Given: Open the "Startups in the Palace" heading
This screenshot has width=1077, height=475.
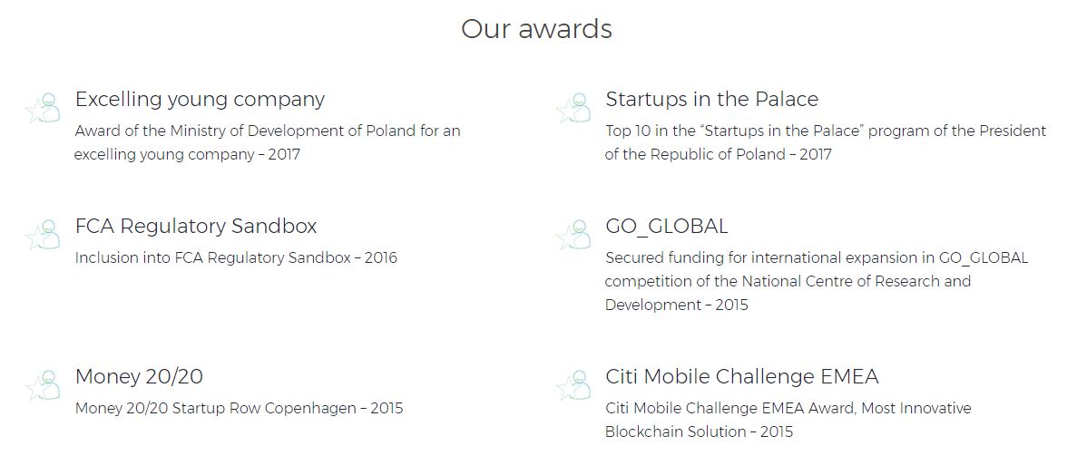Looking at the screenshot, I should coord(711,99).
